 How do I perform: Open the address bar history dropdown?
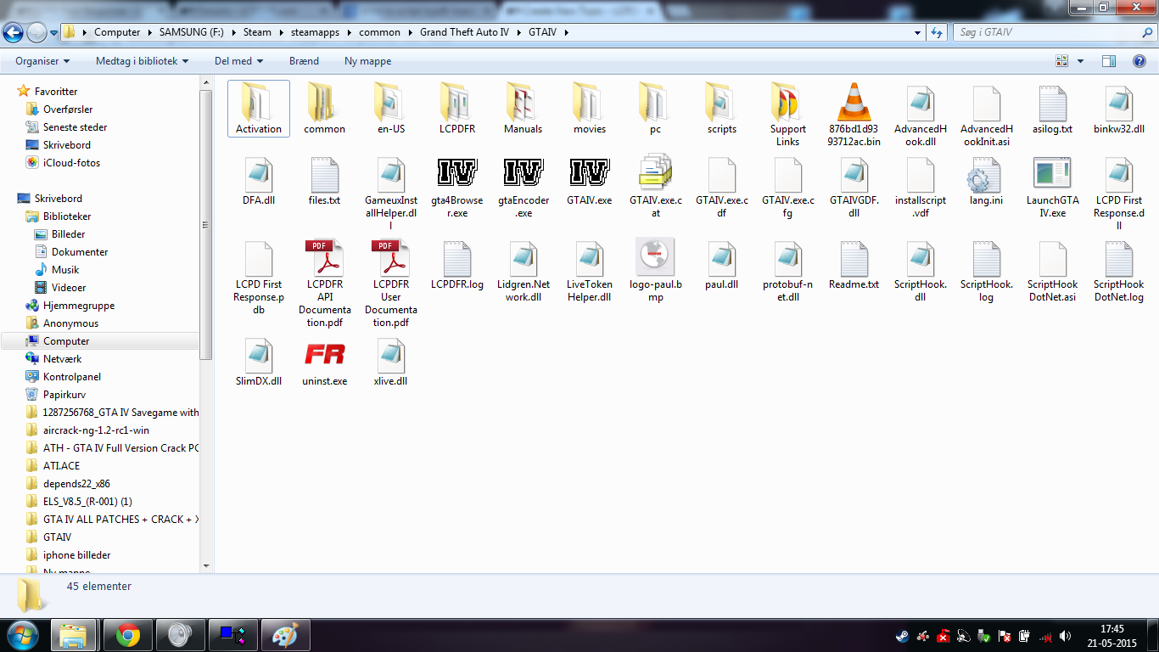[x=918, y=32]
